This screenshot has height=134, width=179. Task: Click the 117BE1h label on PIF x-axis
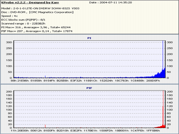point(91,130)
